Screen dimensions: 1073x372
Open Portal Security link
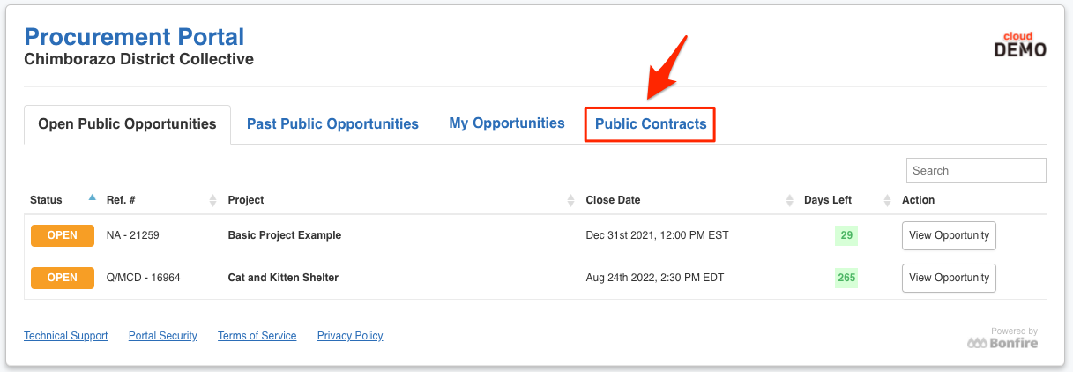point(163,336)
